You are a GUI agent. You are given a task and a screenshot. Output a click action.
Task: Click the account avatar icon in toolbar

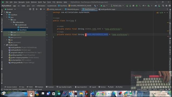pos(170,6)
